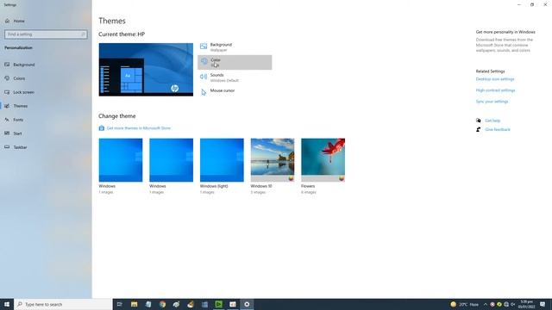Open High contrast settings link
Viewport: 552px width, 310px height.
coord(495,90)
